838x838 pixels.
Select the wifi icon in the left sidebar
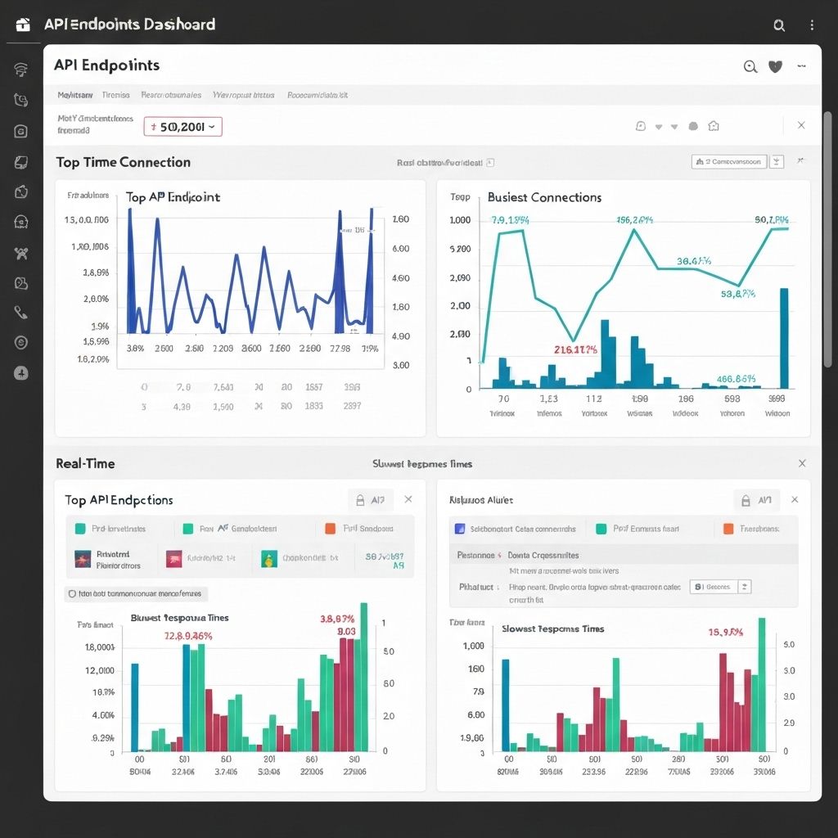click(x=21, y=70)
